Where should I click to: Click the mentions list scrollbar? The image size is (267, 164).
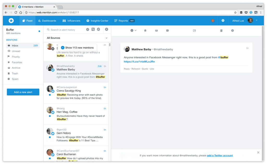pos(110,45)
